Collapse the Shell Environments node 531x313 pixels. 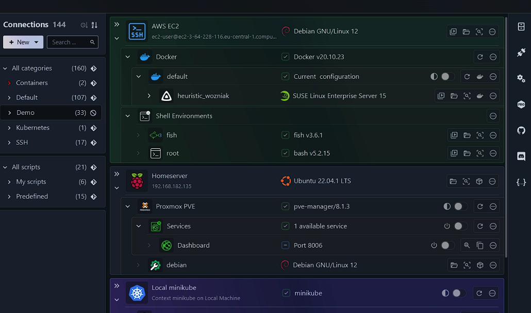128,116
